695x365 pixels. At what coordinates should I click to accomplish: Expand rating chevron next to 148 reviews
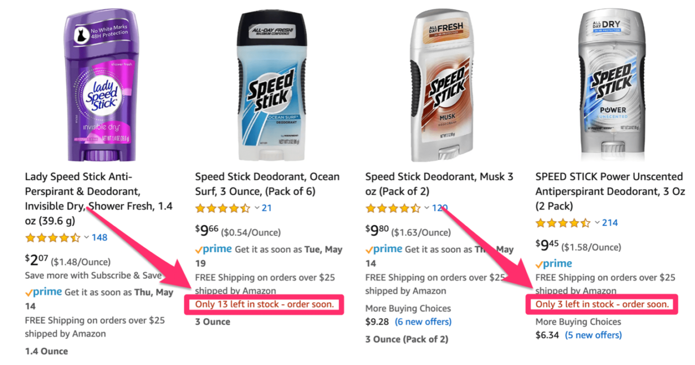[86, 237]
